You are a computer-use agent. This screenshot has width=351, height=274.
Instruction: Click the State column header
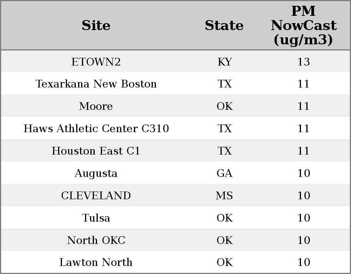pyautogui.click(x=224, y=25)
